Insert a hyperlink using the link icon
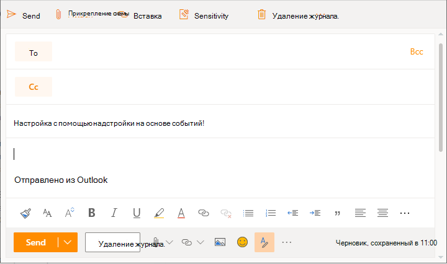The height and width of the screenshot is (264, 447). 203,213
